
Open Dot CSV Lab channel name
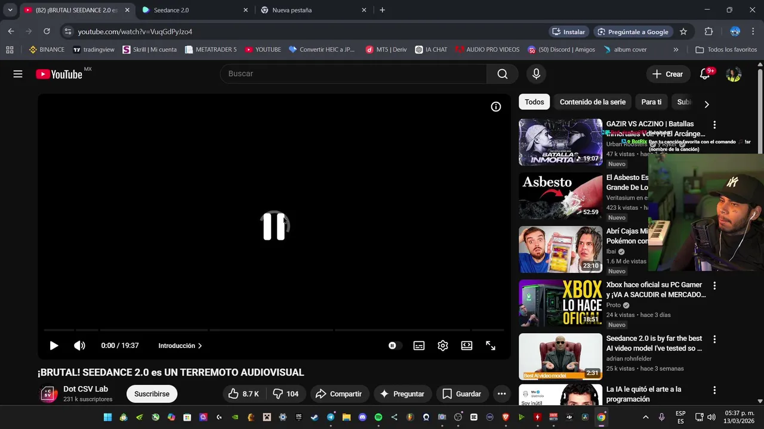[x=86, y=389]
